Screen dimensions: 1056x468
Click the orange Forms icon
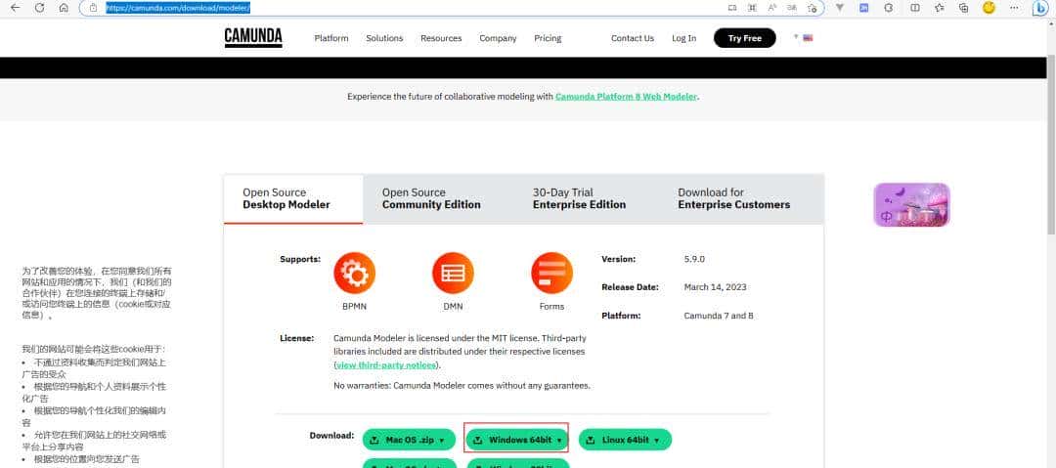pyautogui.click(x=552, y=273)
